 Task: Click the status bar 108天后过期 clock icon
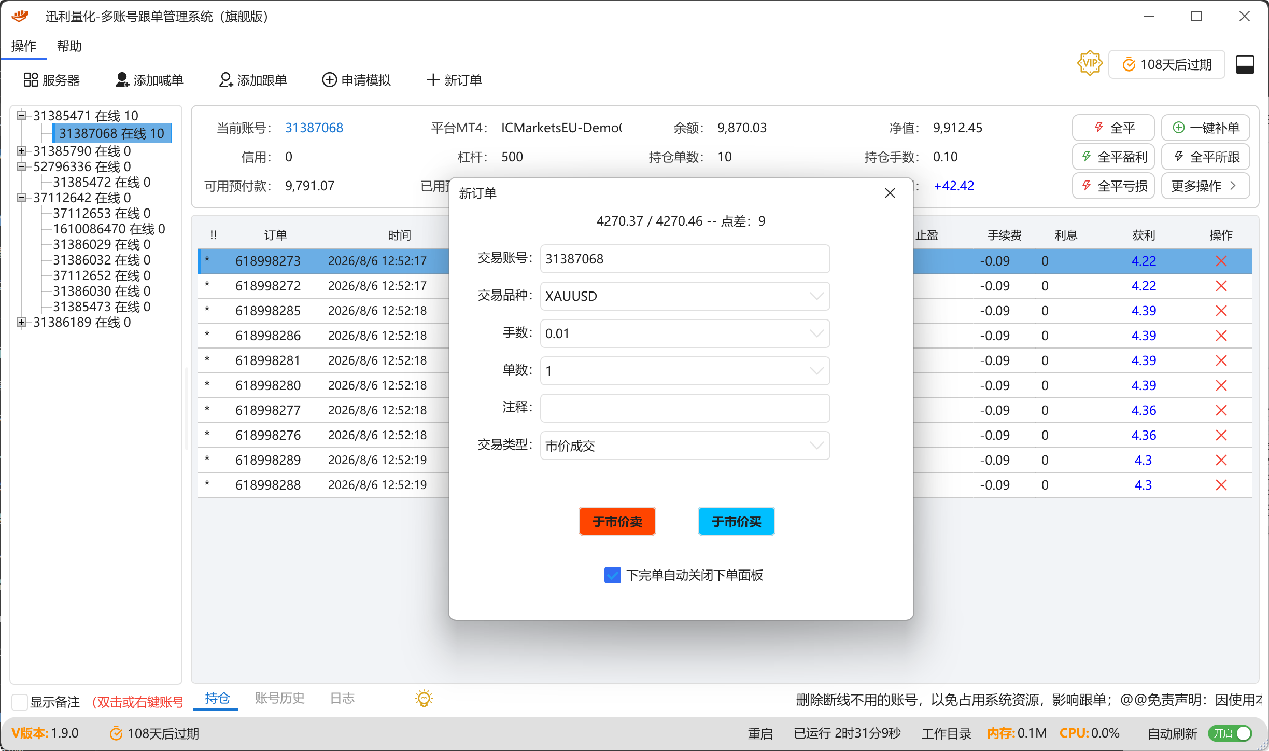[x=116, y=733]
